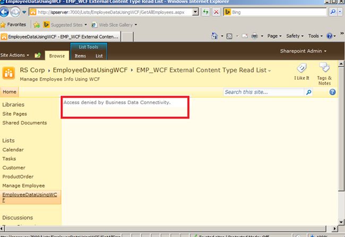Click the Add to Favorites Bar icon

pyautogui.click(x=37, y=25)
